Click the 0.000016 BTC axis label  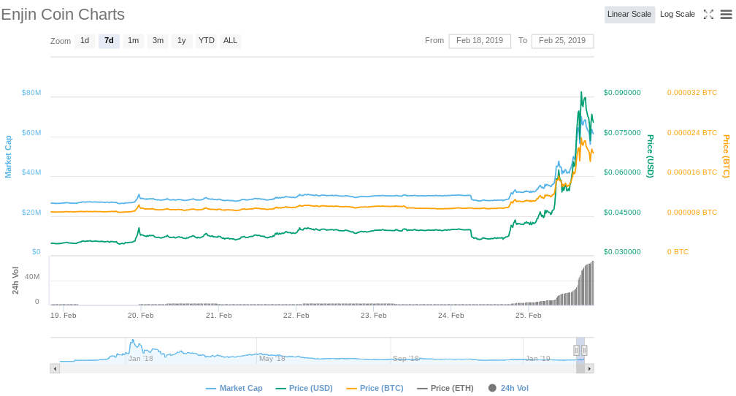[692, 172]
